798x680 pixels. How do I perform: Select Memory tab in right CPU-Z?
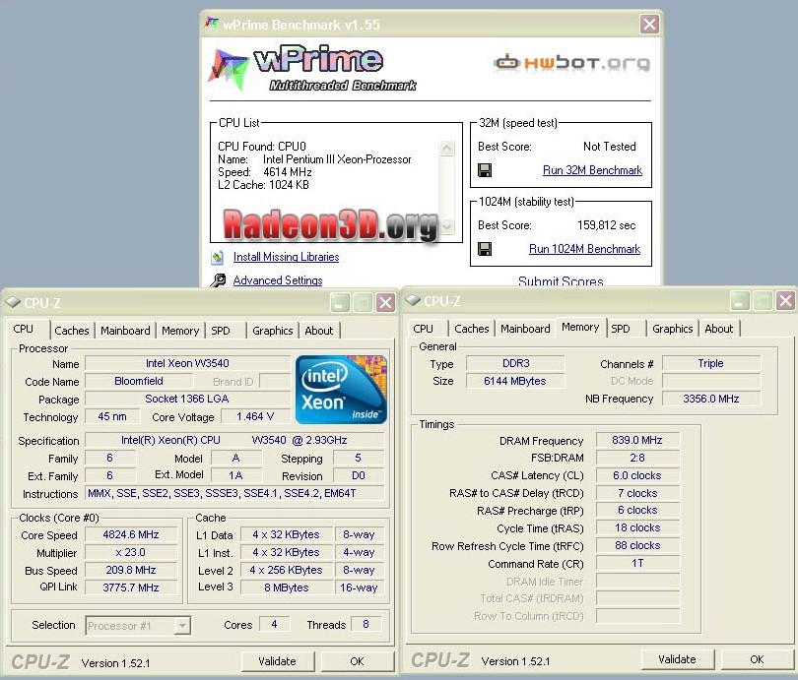(x=580, y=328)
